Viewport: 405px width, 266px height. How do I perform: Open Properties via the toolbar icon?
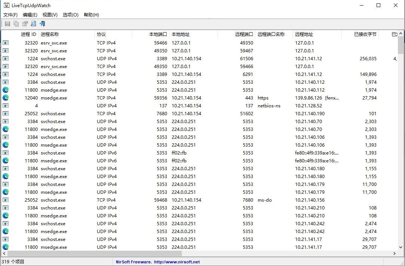25,24
